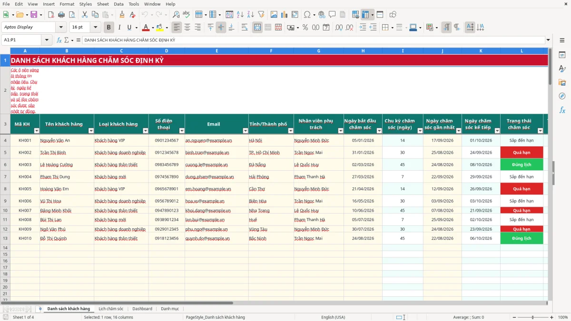Open the Name Box dropdown
This screenshot has width=571, height=321.
pyautogui.click(x=48, y=40)
